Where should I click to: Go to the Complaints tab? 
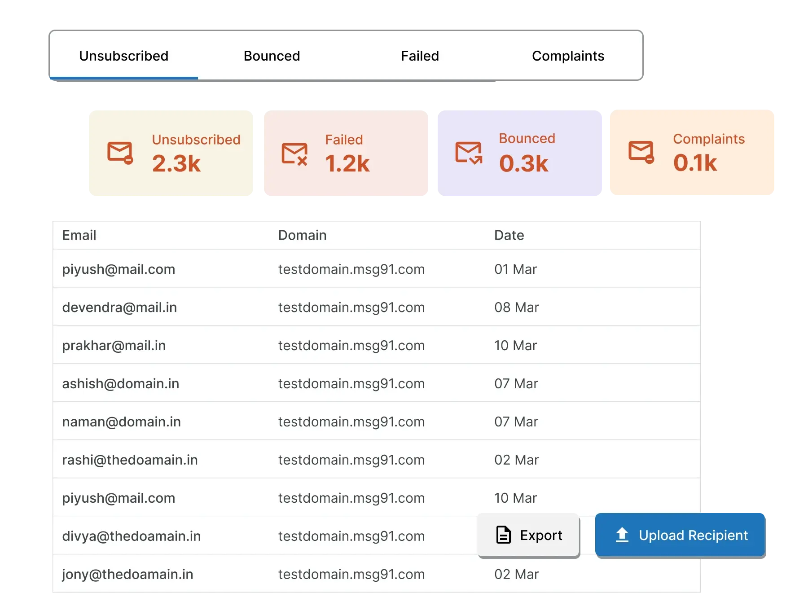pyautogui.click(x=568, y=56)
